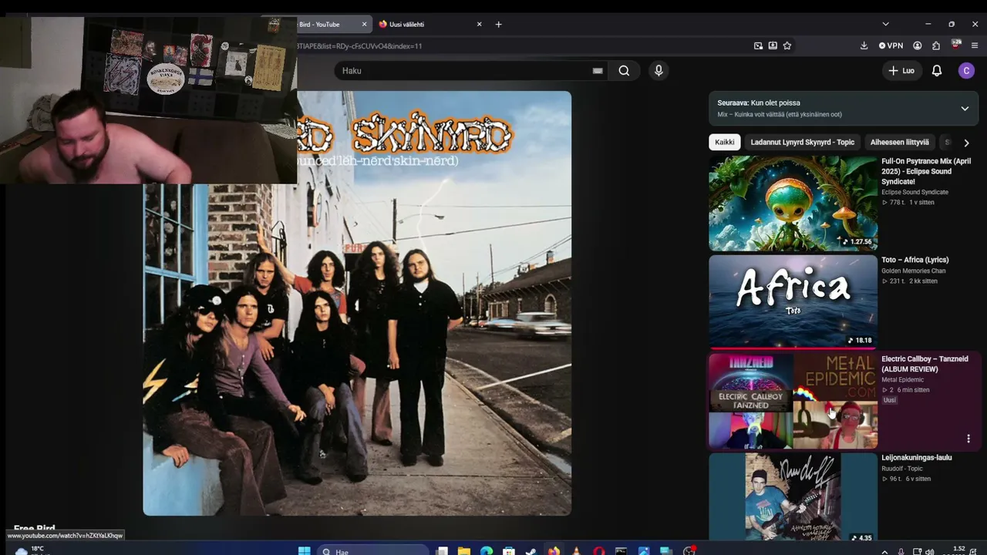Click the Windows taskbar search box
Screen dimensions: 987x555
click(372, 551)
